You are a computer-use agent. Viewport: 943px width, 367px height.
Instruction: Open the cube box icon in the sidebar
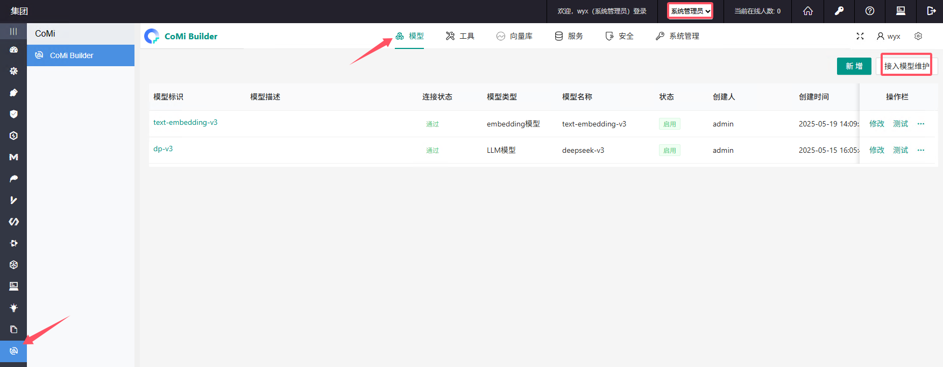coord(13,265)
